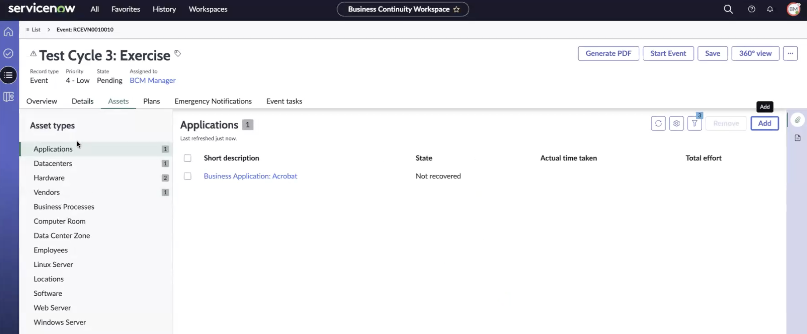Open the Favorites menu
The image size is (807, 334).
click(126, 9)
